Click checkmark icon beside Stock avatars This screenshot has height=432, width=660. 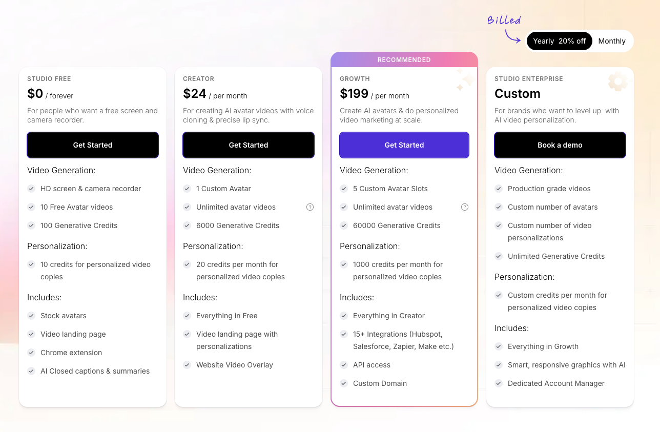(x=31, y=316)
